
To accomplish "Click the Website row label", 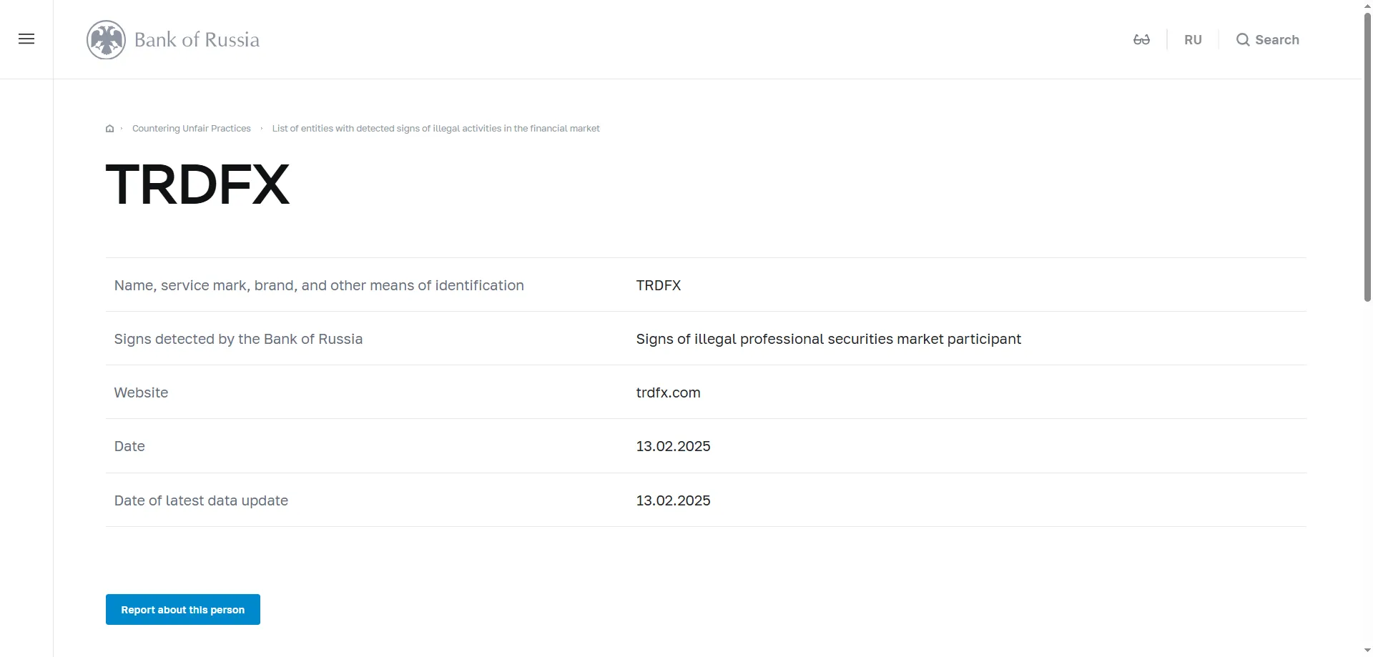I will coord(141,392).
